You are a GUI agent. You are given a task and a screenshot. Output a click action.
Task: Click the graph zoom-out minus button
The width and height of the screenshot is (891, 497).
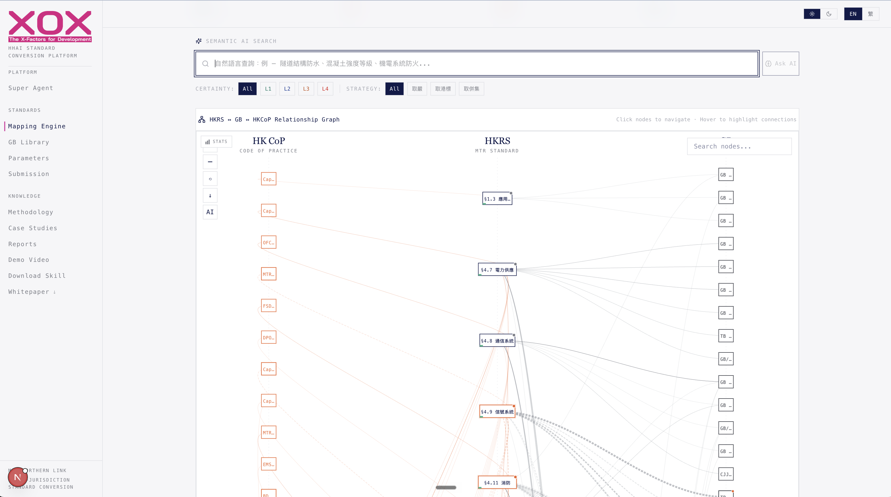pyautogui.click(x=210, y=162)
